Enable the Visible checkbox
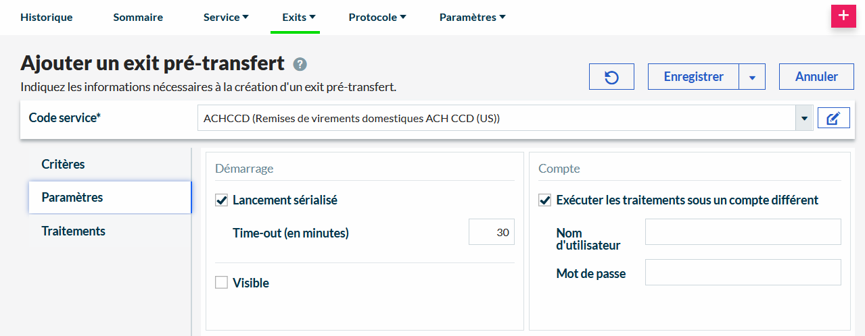The width and height of the screenshot is (865, 336). click(x=221, y=283)
